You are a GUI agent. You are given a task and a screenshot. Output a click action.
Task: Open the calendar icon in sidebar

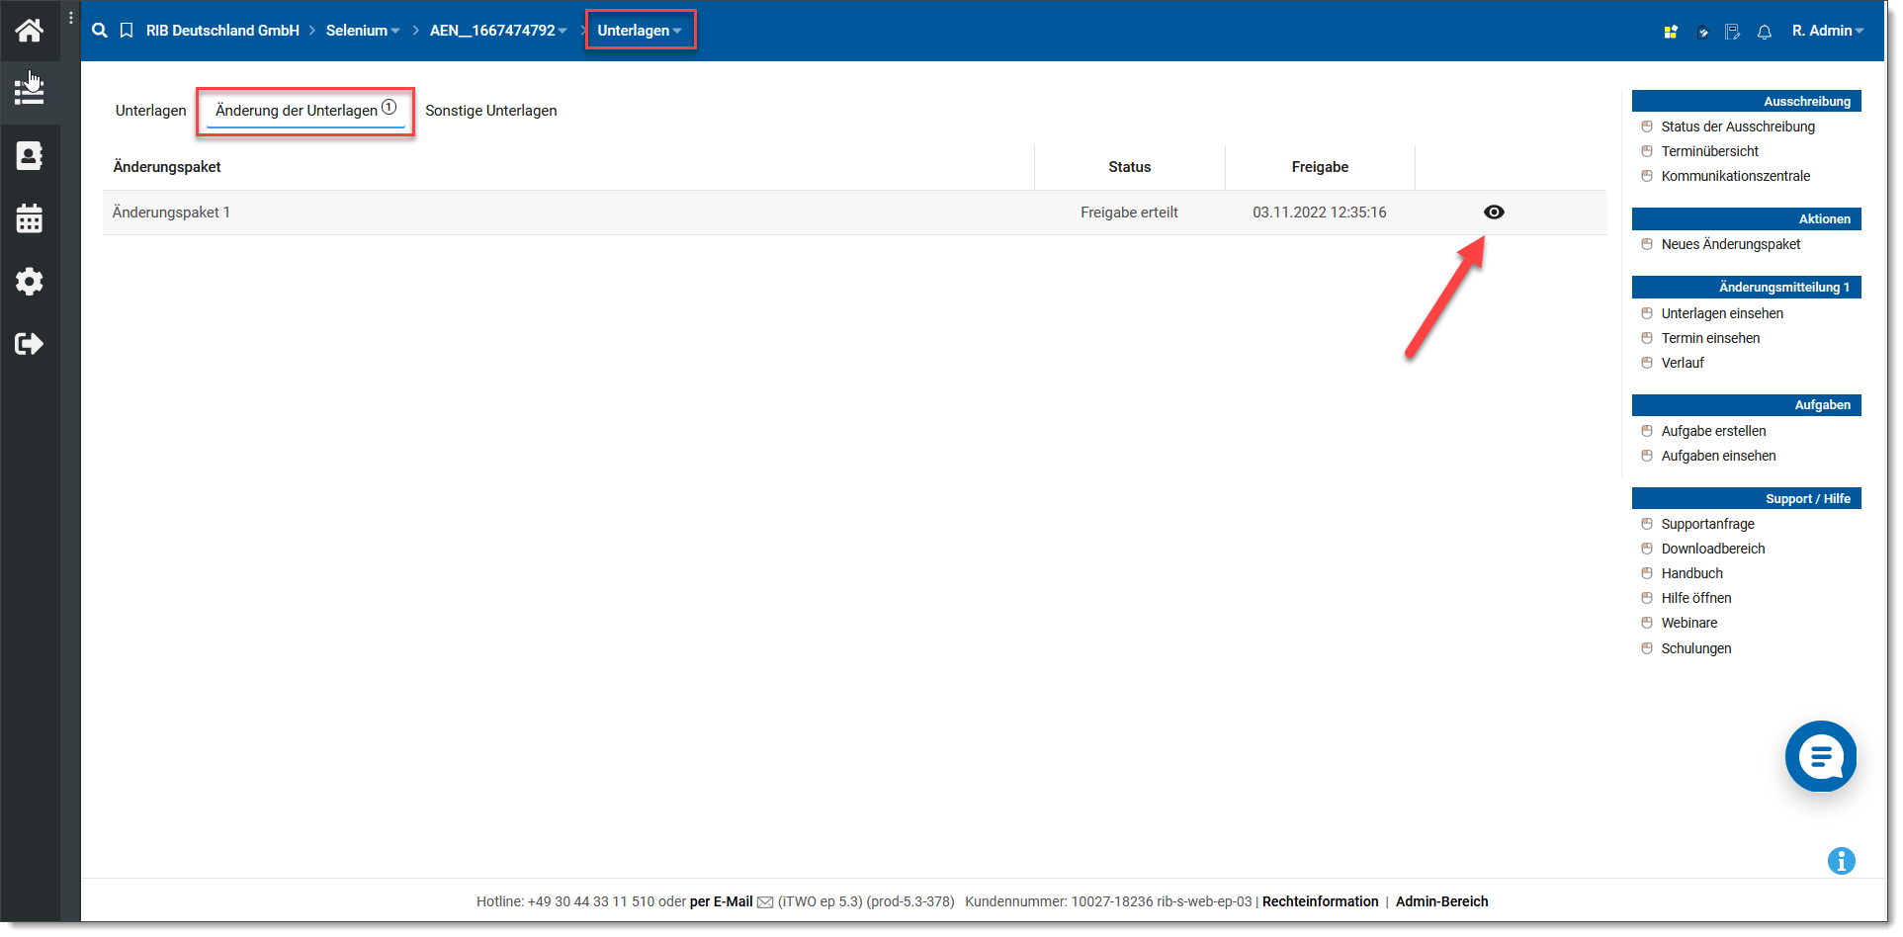click(x=29, y=218)
